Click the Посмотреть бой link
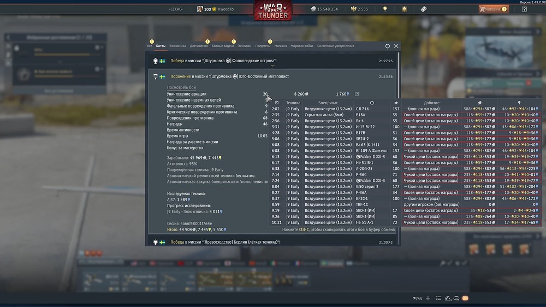 181,87
